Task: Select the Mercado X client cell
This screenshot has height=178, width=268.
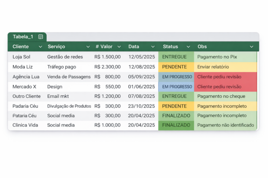Action: [25, 87]
